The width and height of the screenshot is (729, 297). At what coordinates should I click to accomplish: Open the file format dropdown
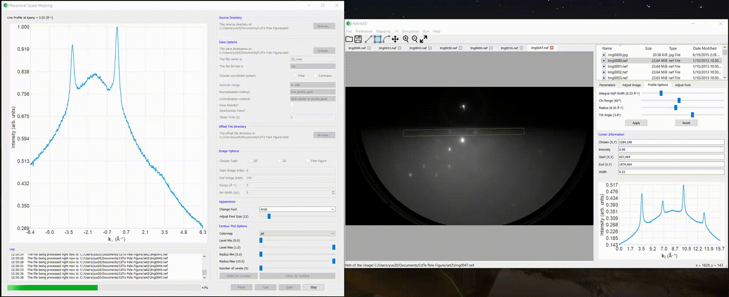[x=313, y=66]
